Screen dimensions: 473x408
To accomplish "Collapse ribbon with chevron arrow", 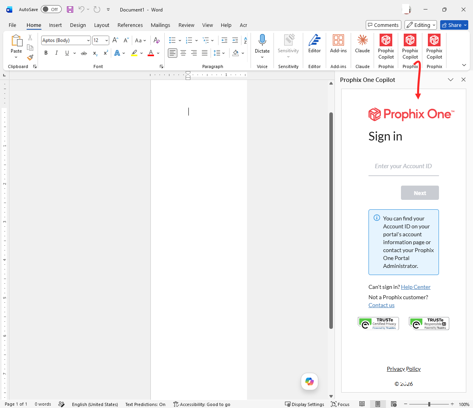I will 464,65.
